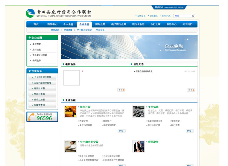The image size is (228, 166).
Task: Select 支付结算 in the sub-navigation bar
Action: click(x=68, y=30)
